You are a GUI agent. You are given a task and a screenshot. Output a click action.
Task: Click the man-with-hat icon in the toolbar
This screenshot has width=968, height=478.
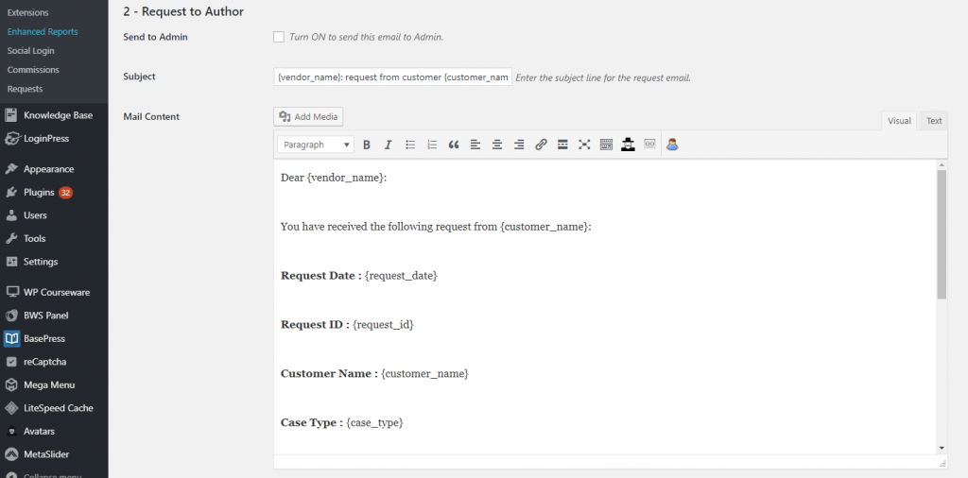tap(628, 145)
